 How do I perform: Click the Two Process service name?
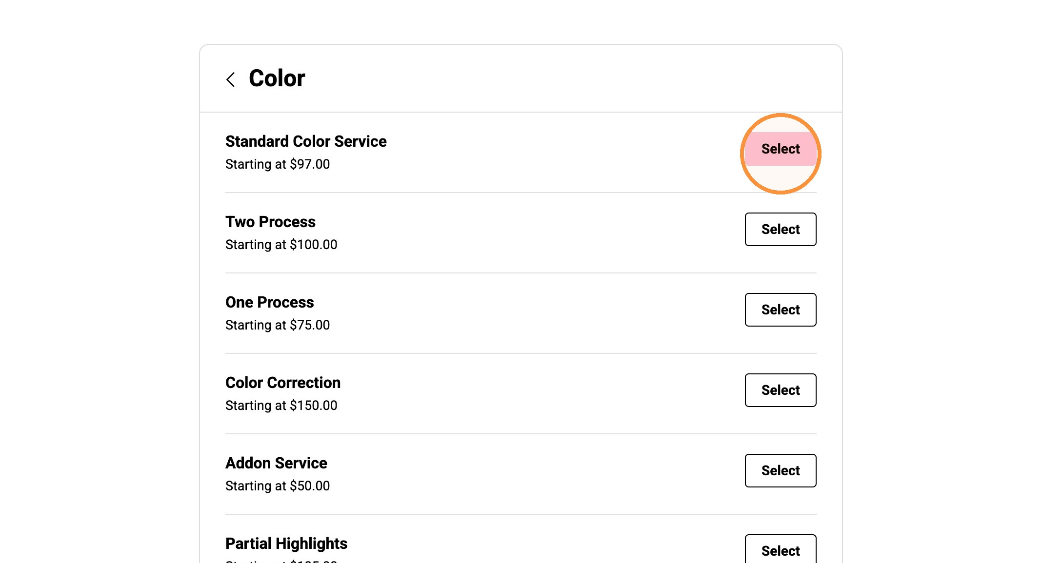tap(270, 222)
